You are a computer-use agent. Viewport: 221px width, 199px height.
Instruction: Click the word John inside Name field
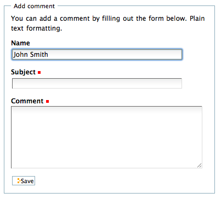(x=21, y=55)
